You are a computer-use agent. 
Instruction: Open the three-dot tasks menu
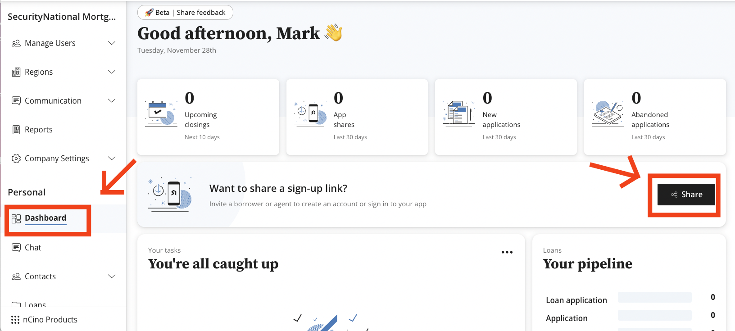(x=507, y=252)
